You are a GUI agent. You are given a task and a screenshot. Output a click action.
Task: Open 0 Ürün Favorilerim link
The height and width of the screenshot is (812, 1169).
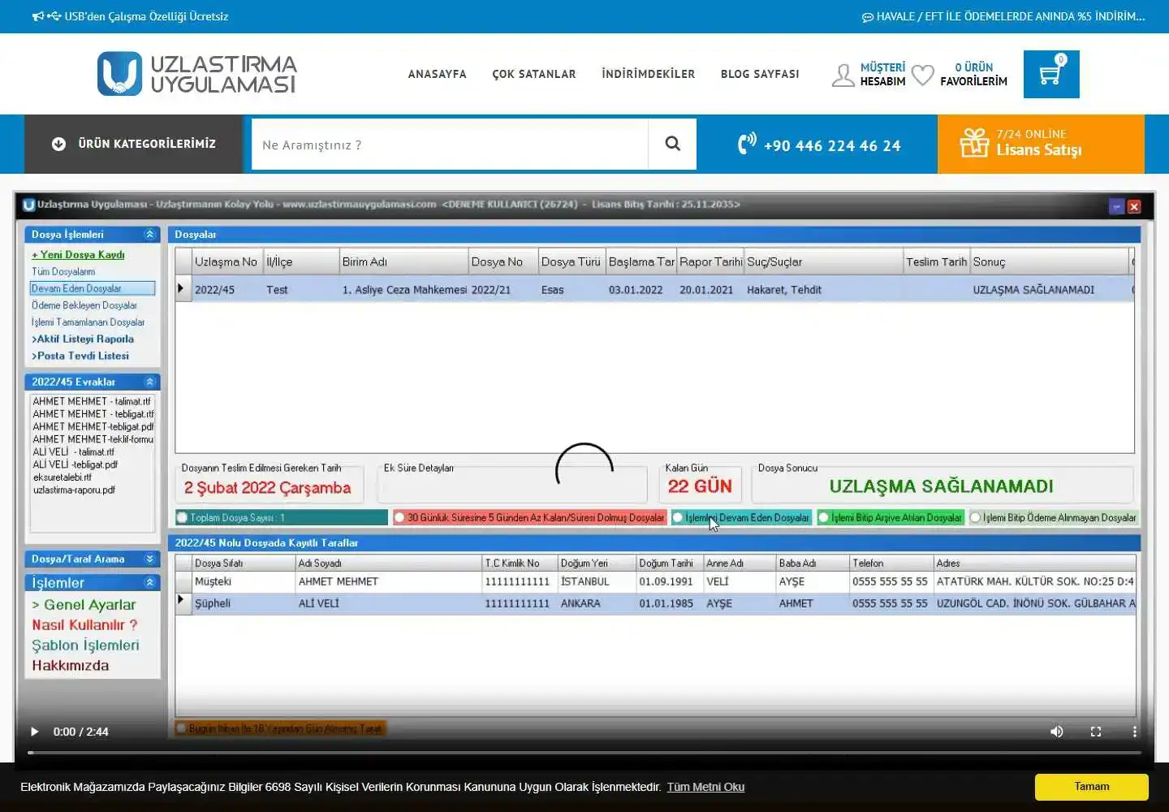[973, 74]
